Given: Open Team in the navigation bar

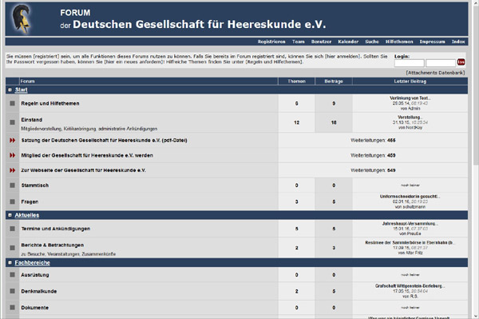Looking at the screenshot, I should [x=298, y=42].
